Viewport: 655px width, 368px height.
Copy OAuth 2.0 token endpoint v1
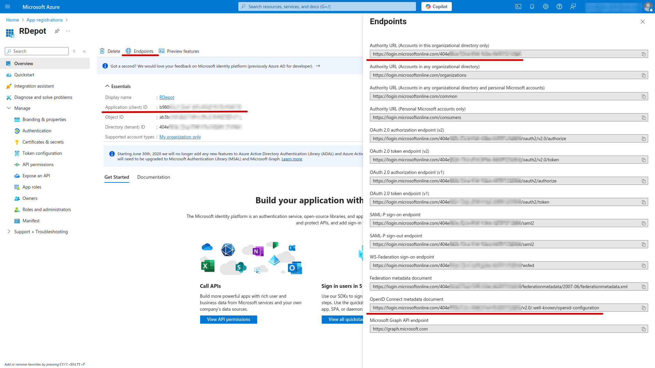pos(643,202)
